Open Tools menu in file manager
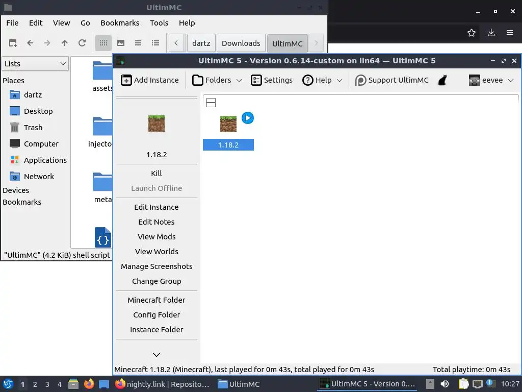The width and height of the screenshot is (522, 392). click(159, 23)
